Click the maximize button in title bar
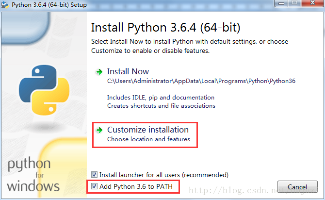The image size is (325, 200). (294, 4)
